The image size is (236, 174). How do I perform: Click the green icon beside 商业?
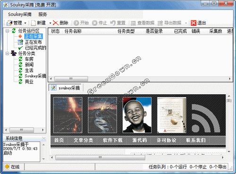pyautogui.click(x=20, y=82)
